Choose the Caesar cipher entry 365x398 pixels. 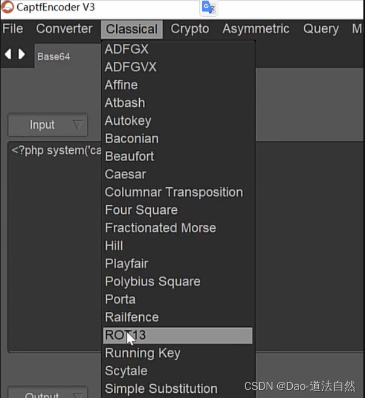pos(178,174)
